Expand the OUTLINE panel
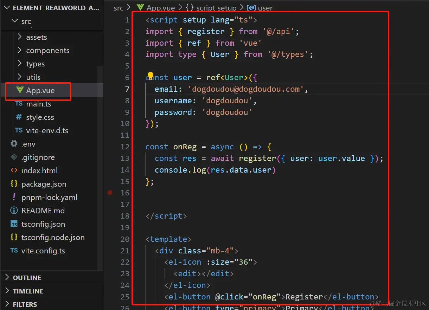This screenshot has height=310, width=429. coord(7,277)
